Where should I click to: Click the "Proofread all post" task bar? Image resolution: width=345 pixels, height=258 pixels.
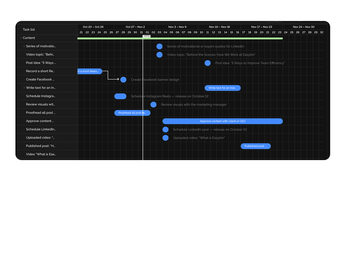click(x=132, y=113)
